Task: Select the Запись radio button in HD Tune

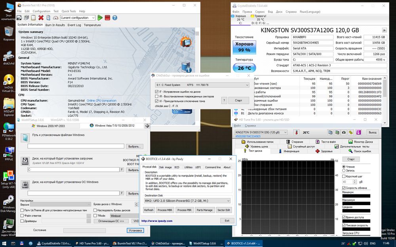Action: click(344, 170)
